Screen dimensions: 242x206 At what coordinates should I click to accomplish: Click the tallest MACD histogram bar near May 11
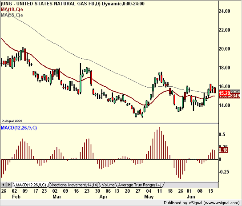tap(159, 143)
